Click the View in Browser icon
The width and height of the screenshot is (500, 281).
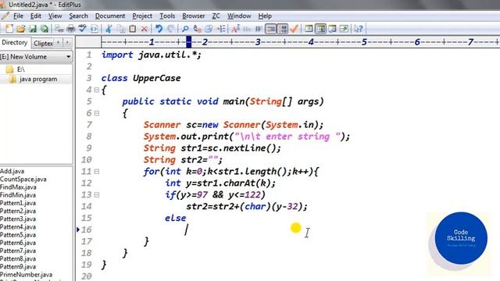coord(95,29)
